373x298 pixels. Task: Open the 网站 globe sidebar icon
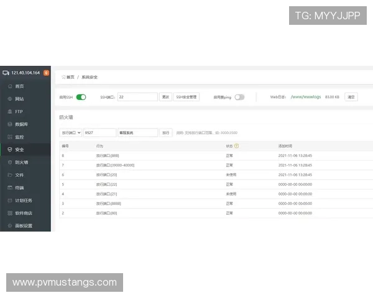10,99
